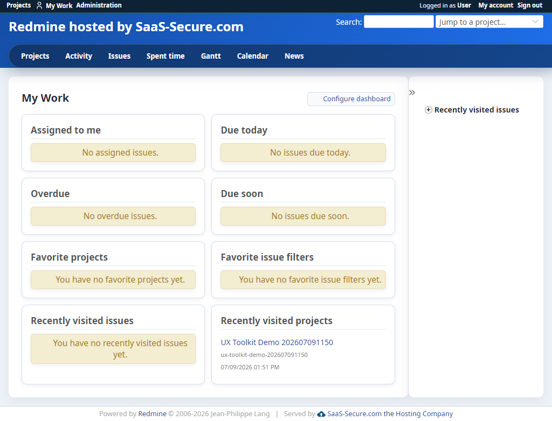
Task: Switch to the Gantt tab
Action: pyautogui.click(x=211, y=56)
